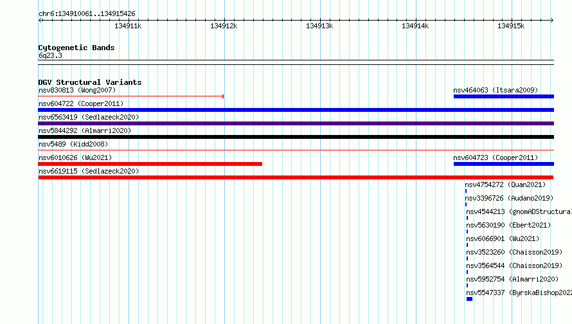Click the 134913k ruler tick label
The width and height of the screenshot is (572, 324).
pos(319,26)
